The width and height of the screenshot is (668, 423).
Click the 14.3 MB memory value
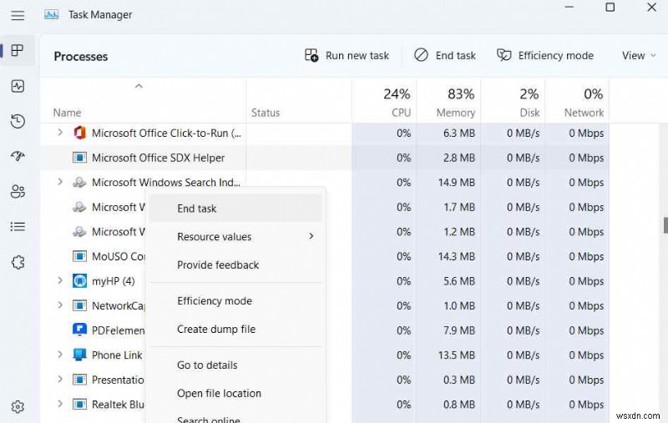pos(456,257)
